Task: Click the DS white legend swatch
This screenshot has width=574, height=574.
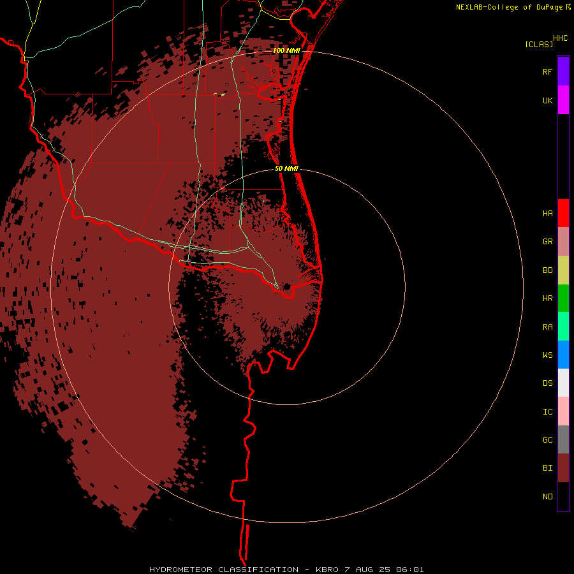Action: pyautogui.click(x=563, y=383)
